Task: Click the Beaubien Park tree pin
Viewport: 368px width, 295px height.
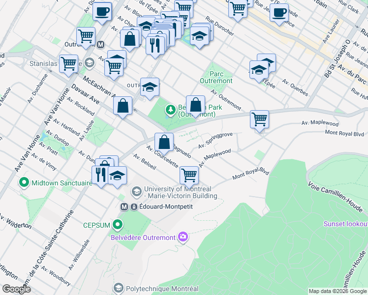Action: [x=171, y=110]
